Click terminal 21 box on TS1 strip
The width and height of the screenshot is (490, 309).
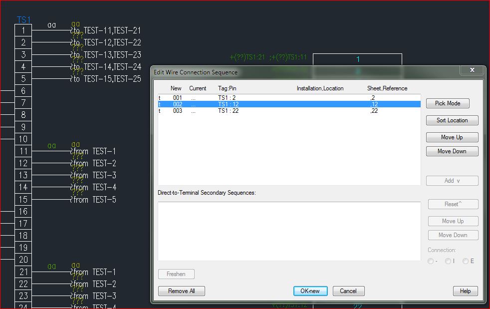23,272
